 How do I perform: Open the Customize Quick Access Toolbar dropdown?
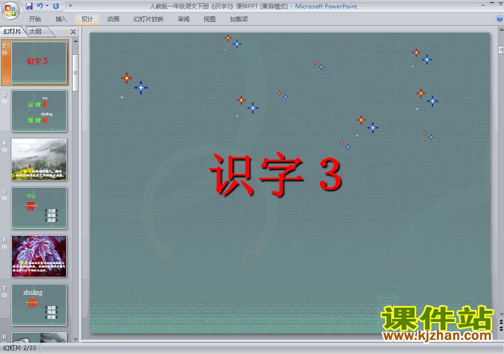point(70,6)
